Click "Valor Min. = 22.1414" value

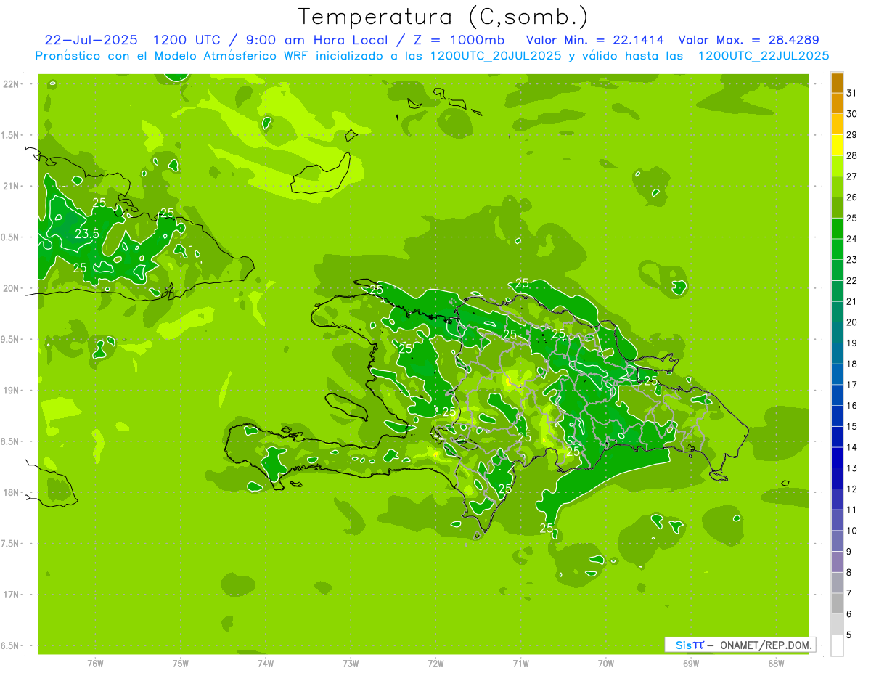(x=594, y=40)
